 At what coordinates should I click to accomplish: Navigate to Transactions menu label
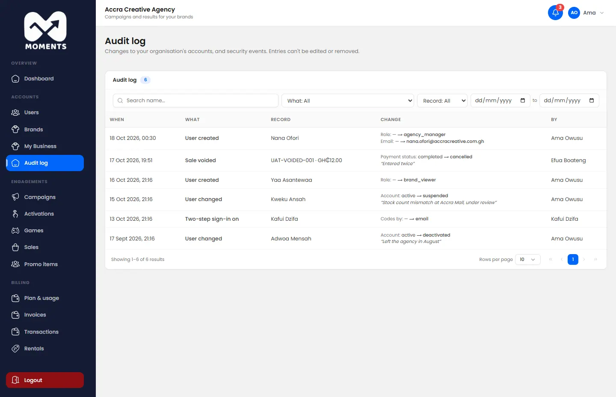click(41, 332)
